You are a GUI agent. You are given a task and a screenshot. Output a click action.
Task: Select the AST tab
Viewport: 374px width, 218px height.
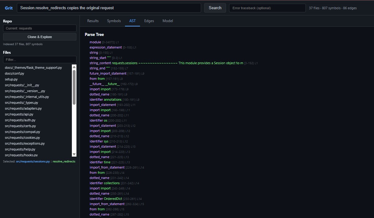[132, 21]
